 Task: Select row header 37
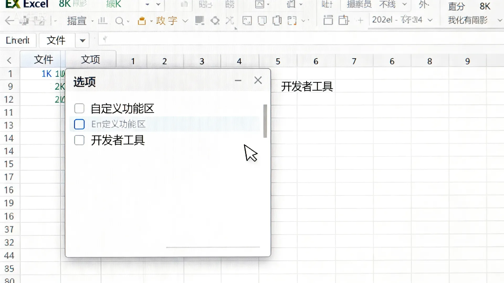[9, 229]
